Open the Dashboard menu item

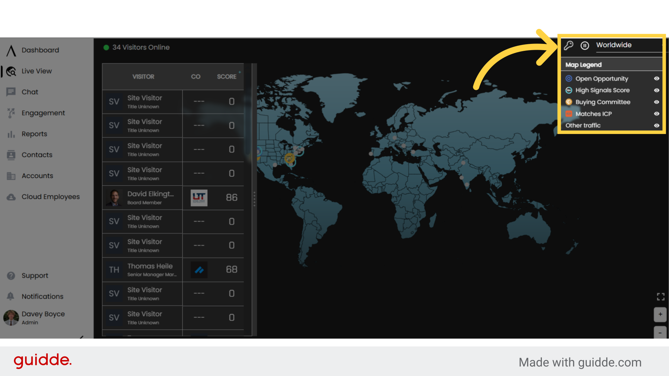point(40,50)
